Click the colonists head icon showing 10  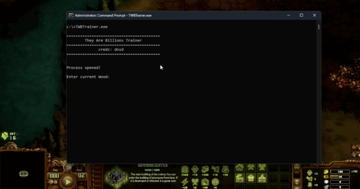tap(310, 173)
